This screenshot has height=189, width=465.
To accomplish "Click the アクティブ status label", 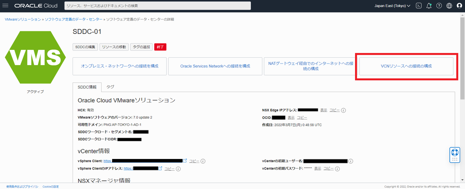I will (35, 92).
